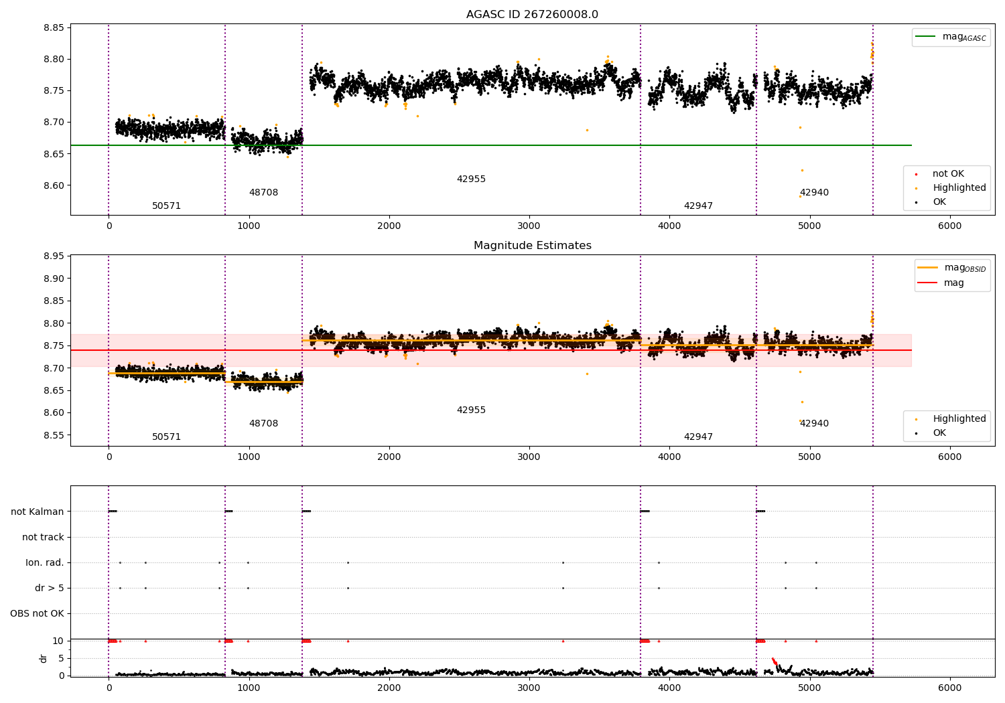This screenshot has height=703, width=1005.
Task: Click obsid label 50571 in AGASC ID plot
Action: 166,206
